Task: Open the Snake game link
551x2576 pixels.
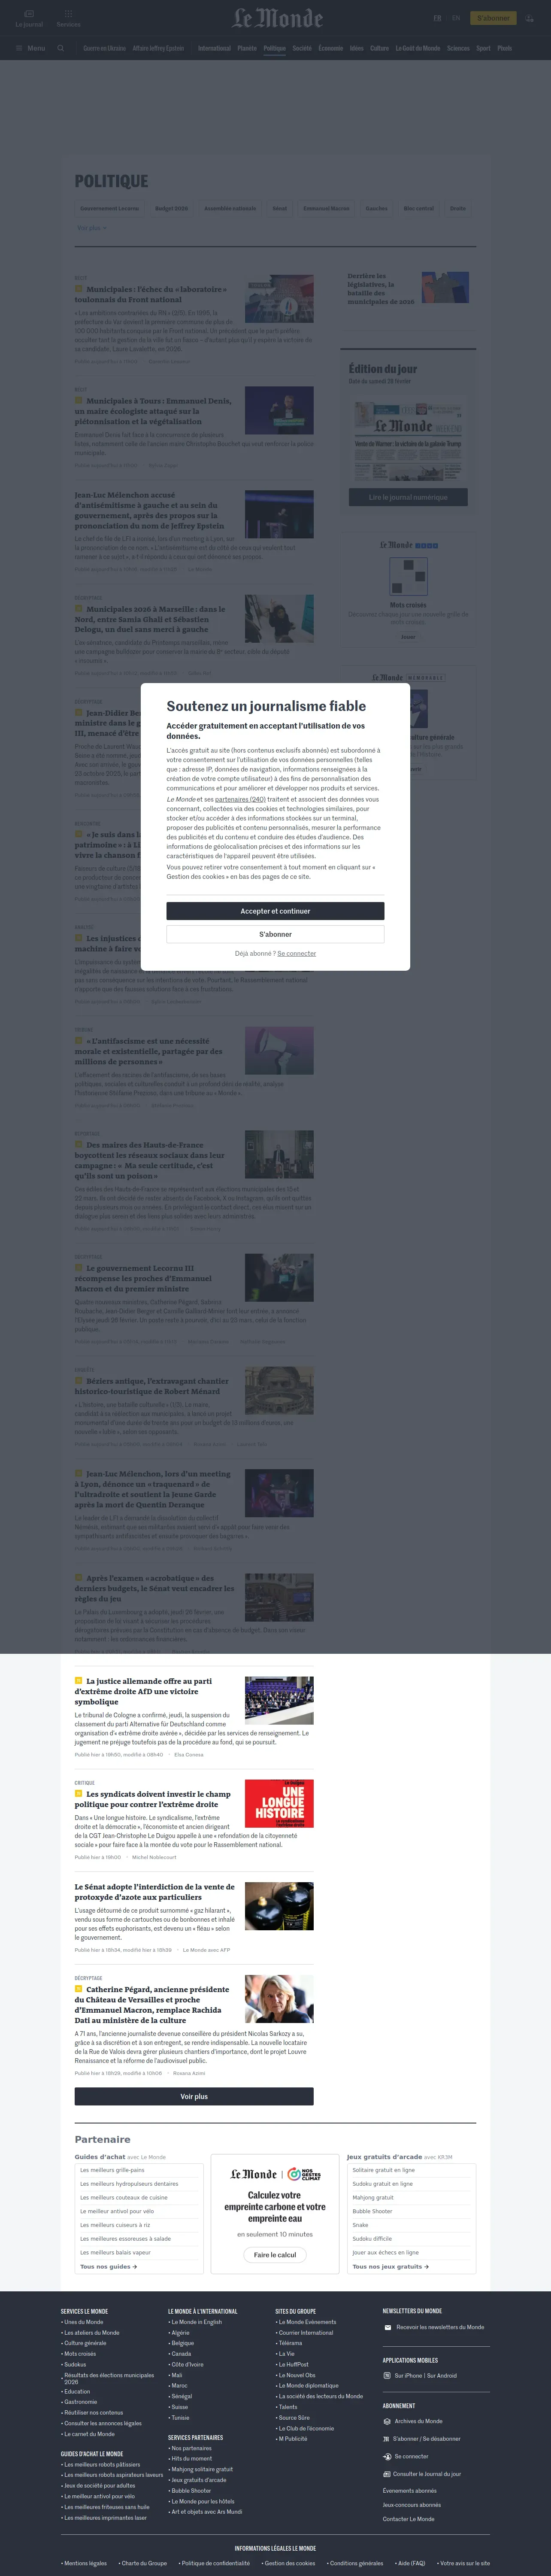Action: 360,2225
